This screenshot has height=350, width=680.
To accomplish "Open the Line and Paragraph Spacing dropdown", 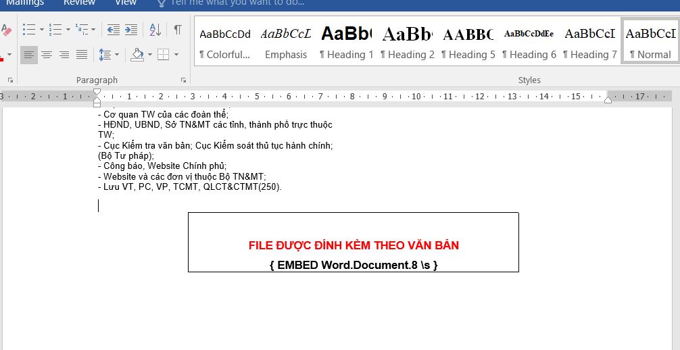I will tap(109, 54).
